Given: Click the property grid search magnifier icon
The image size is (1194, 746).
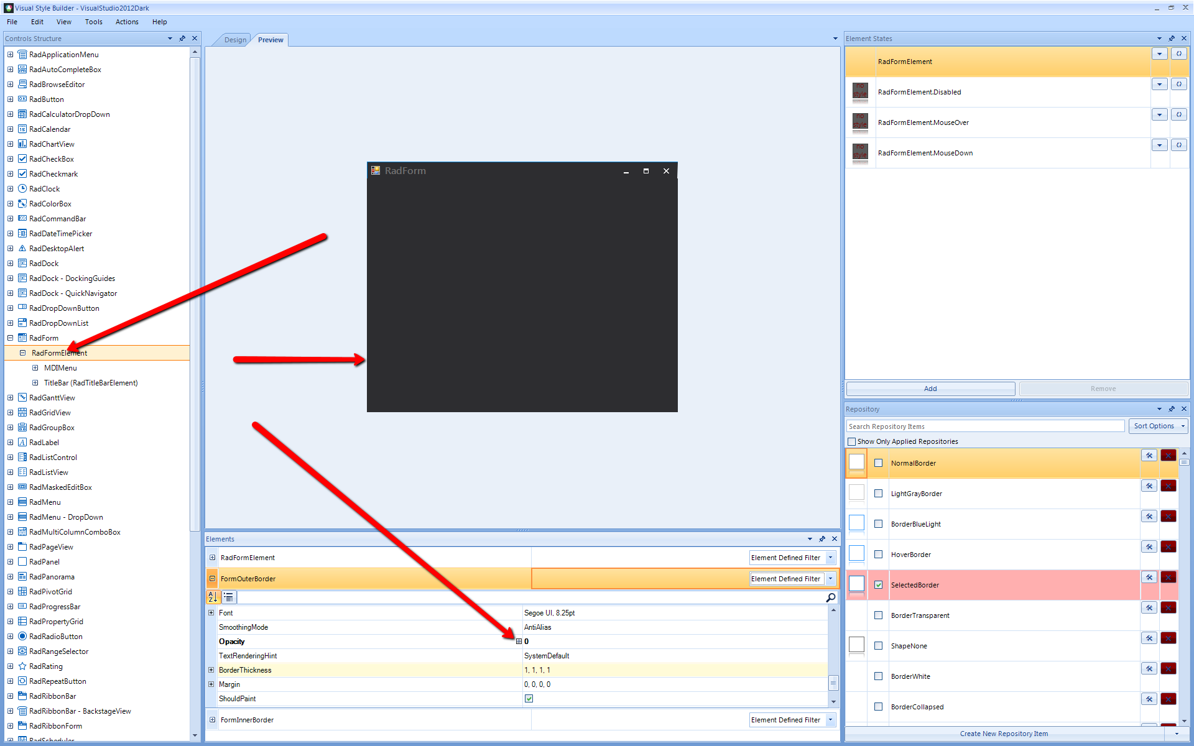Looking at the screenshot, I should [830, 597].
